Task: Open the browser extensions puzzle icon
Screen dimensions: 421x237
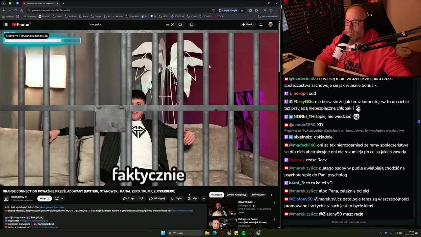Action: pos(256,10)
